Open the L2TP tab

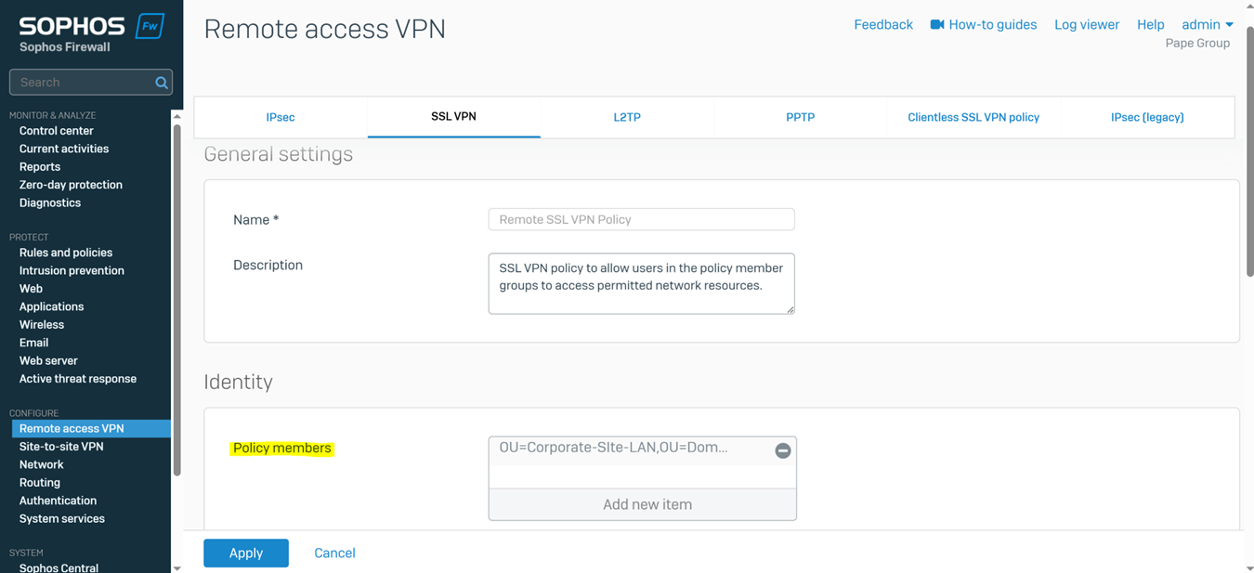tap(627, 117)
